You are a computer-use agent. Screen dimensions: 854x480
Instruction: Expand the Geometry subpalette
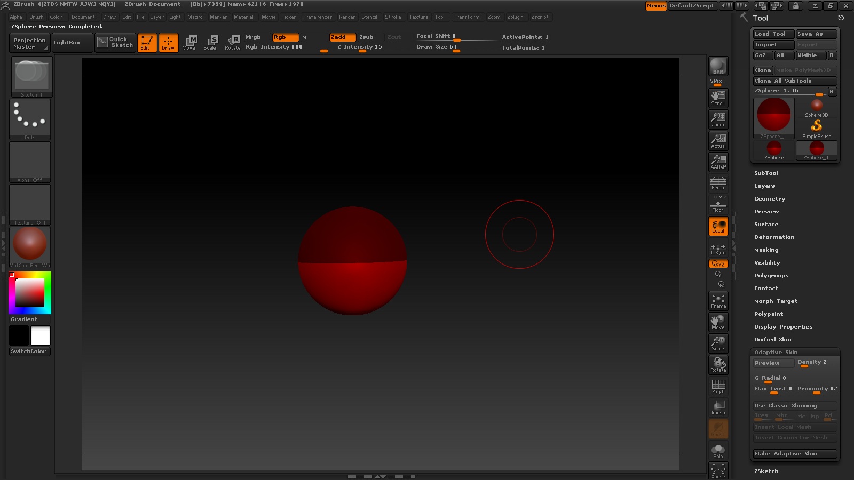(769, 198)
